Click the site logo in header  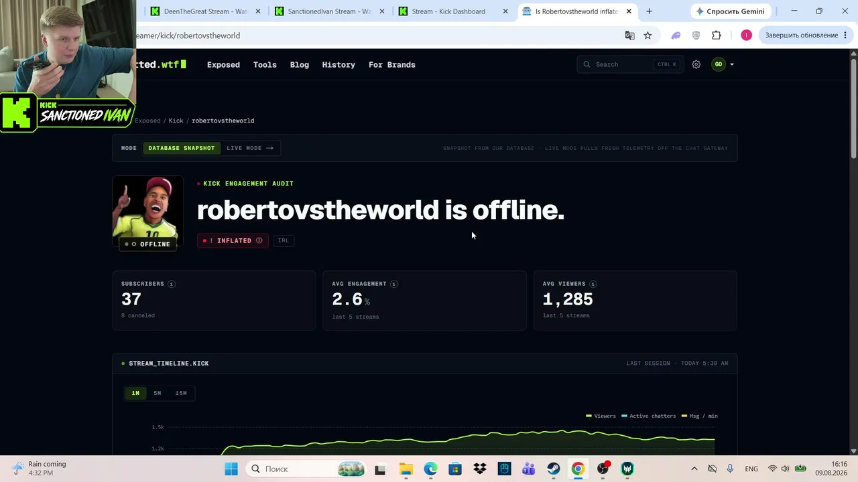[162, 65]
